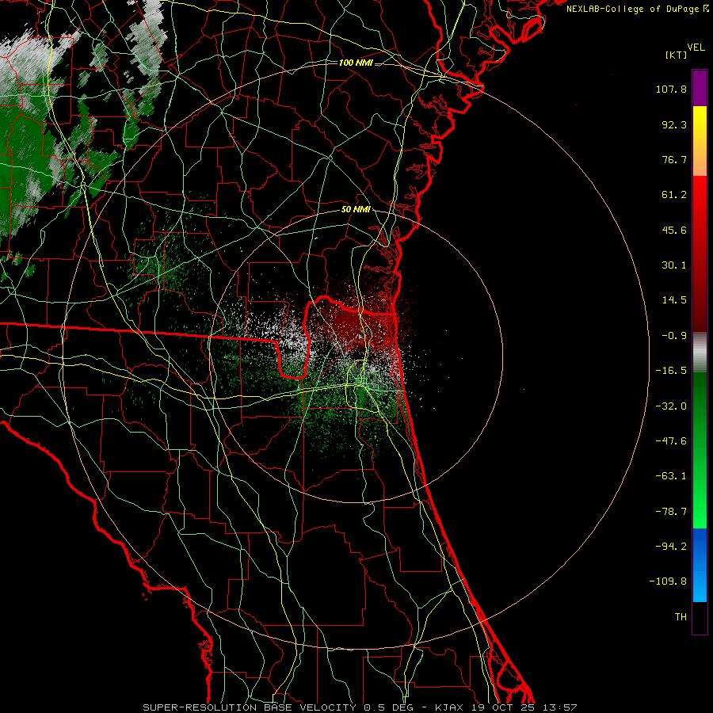The height and width of the screenshot is (713, 713).
Task: Click the 76.7 scale value
Action: pyautogui.click(x=674, y=159)
